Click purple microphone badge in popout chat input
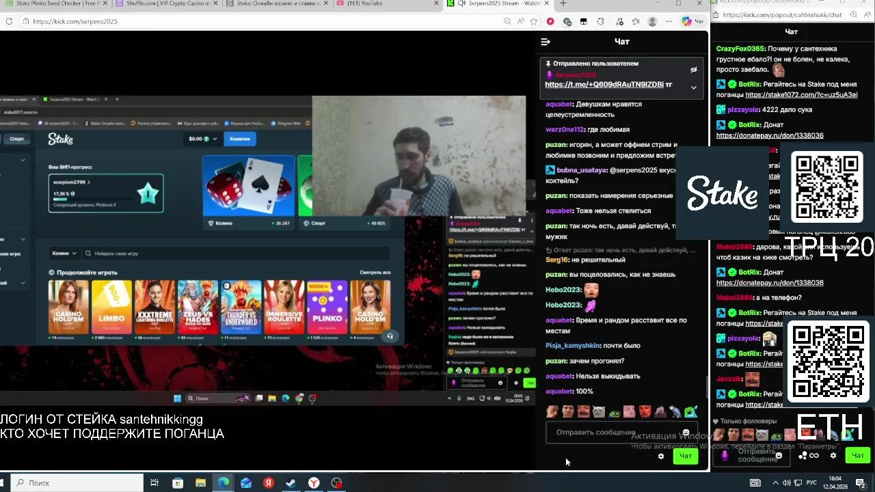Viewport: 875px width, 492px height. point(725,455)
